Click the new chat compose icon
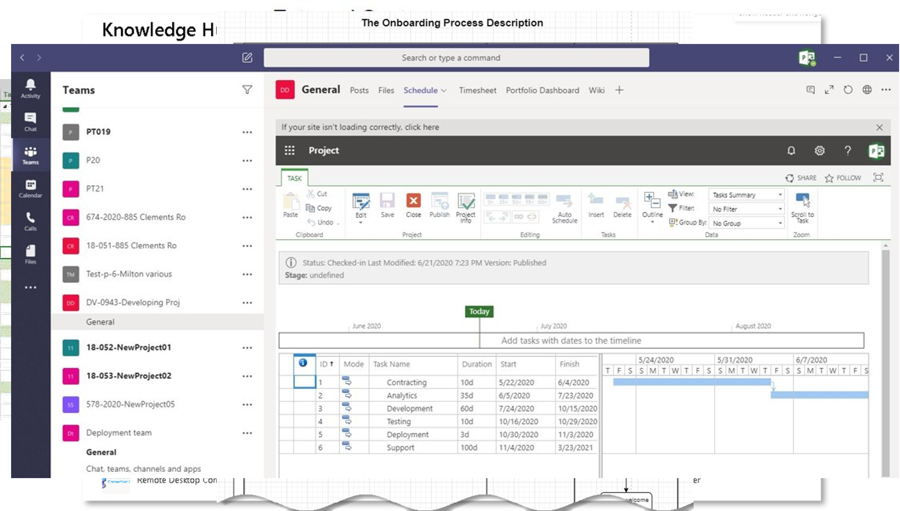Image resolution: width=900 pixels, height=511 pixels. [247, 58]
